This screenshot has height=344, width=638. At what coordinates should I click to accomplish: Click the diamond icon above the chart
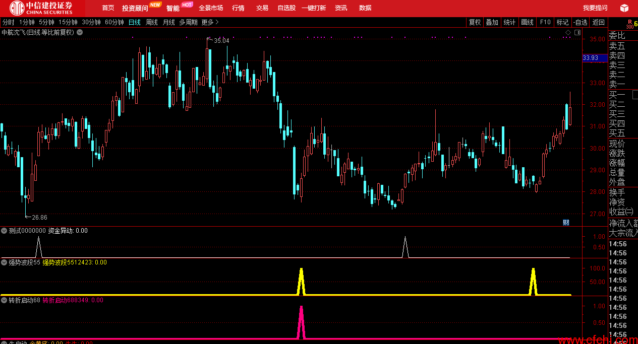coord(568,32)
